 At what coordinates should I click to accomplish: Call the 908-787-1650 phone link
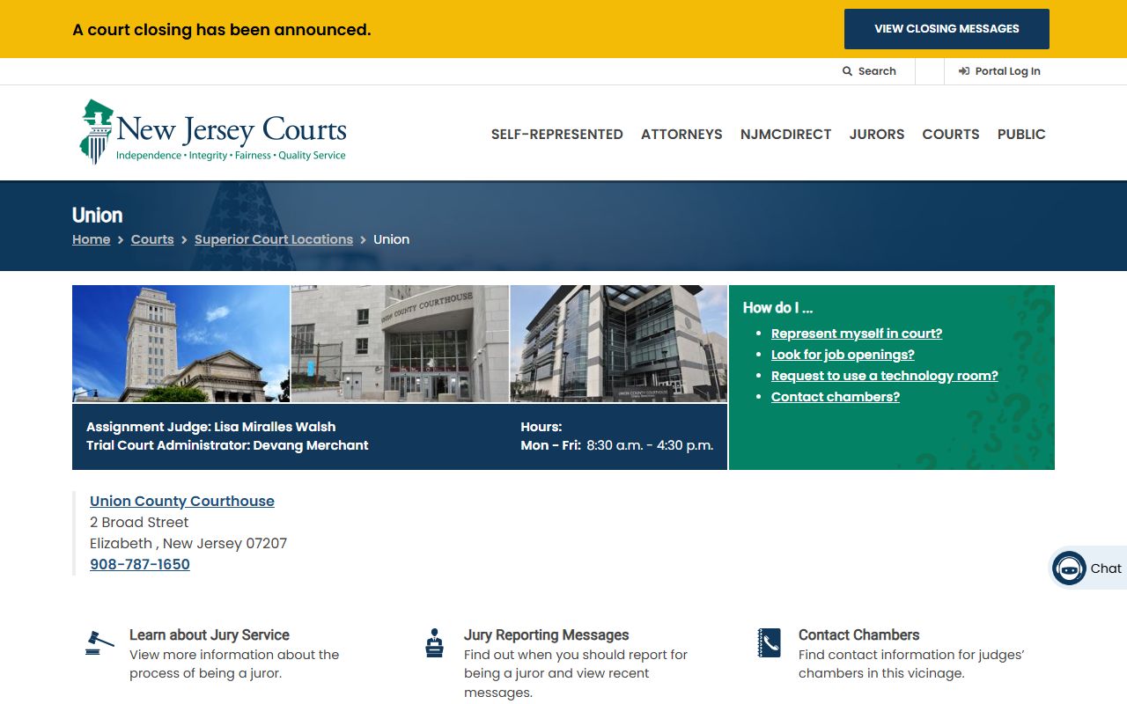[x=140, y=564]
